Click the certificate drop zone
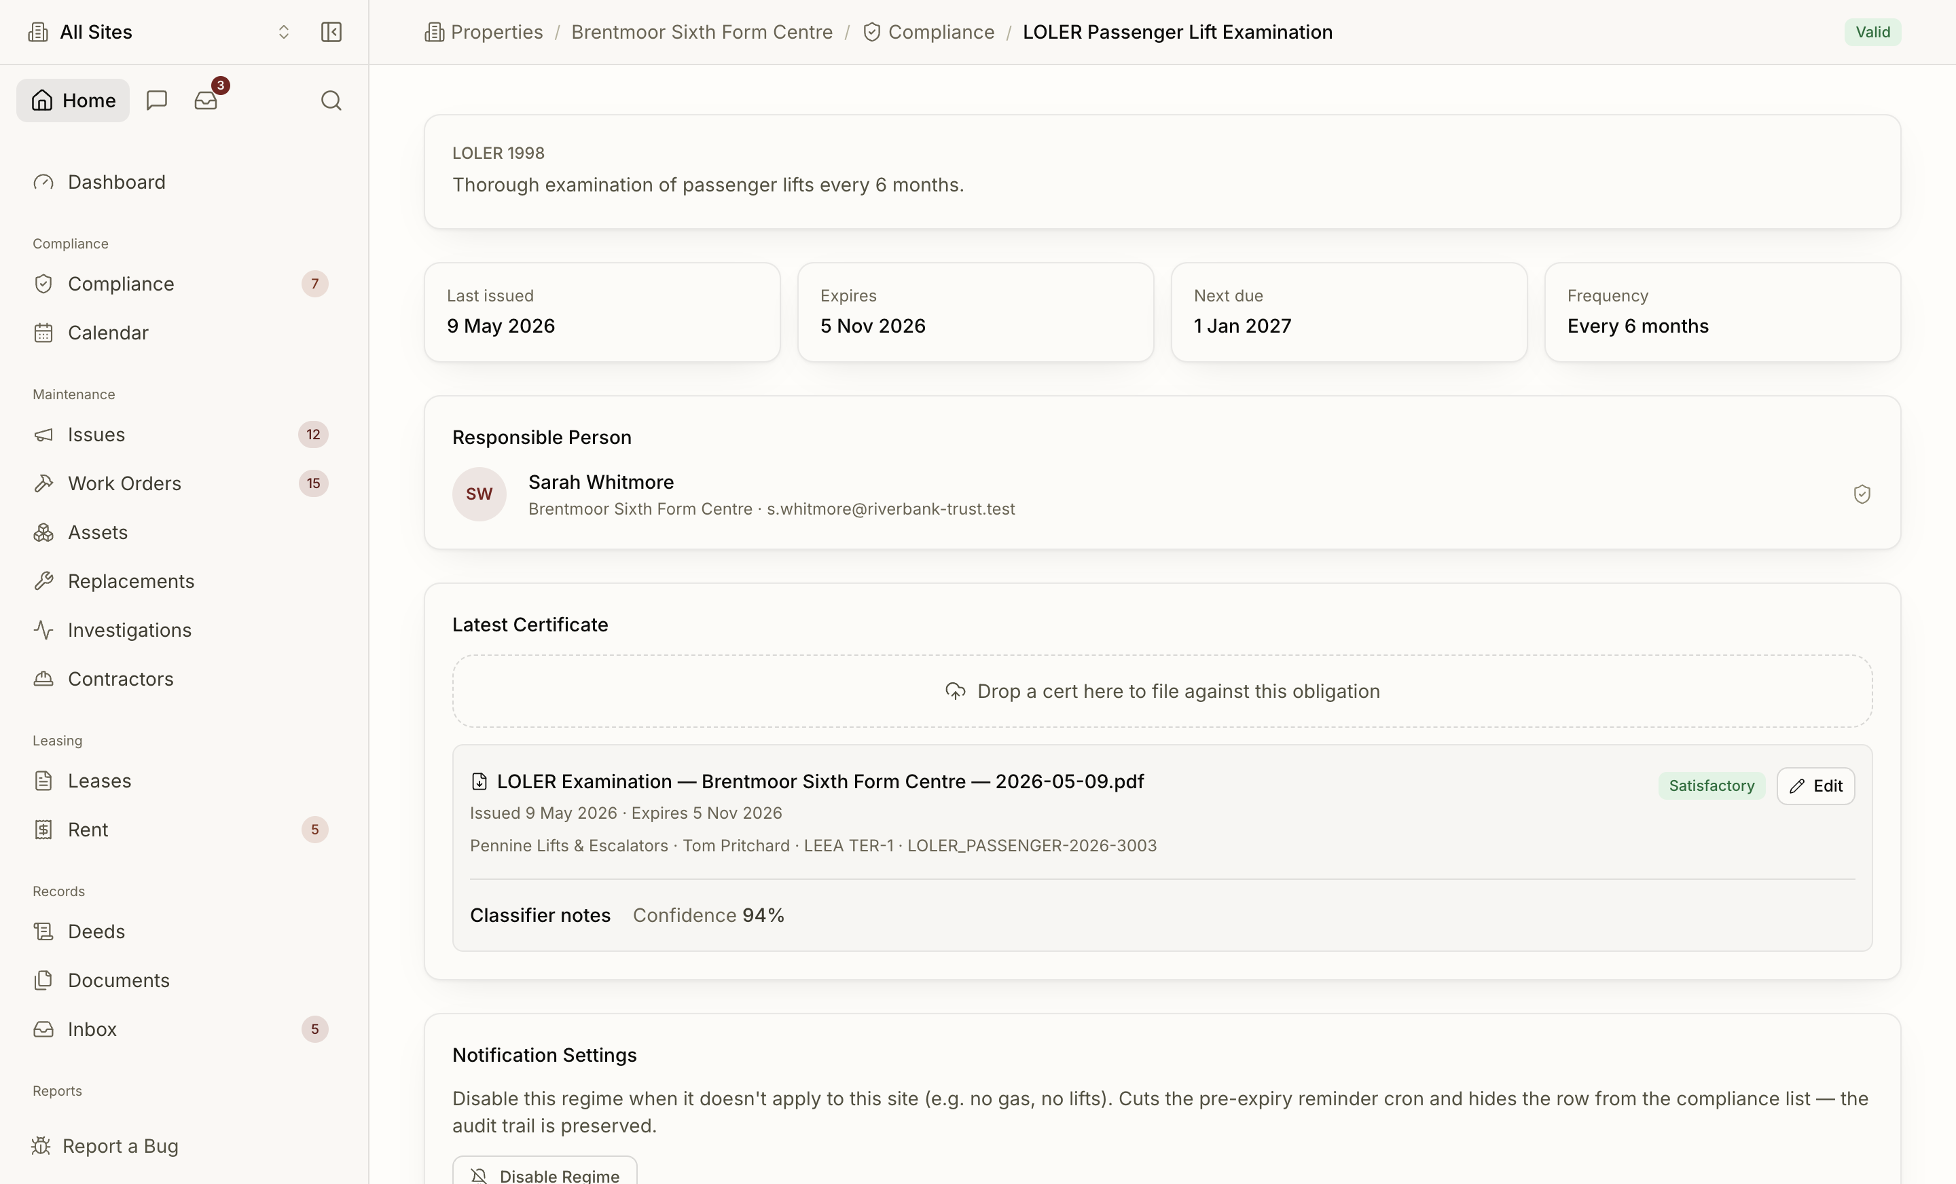This screenshot has width=1956, height=1184. 1162,690
